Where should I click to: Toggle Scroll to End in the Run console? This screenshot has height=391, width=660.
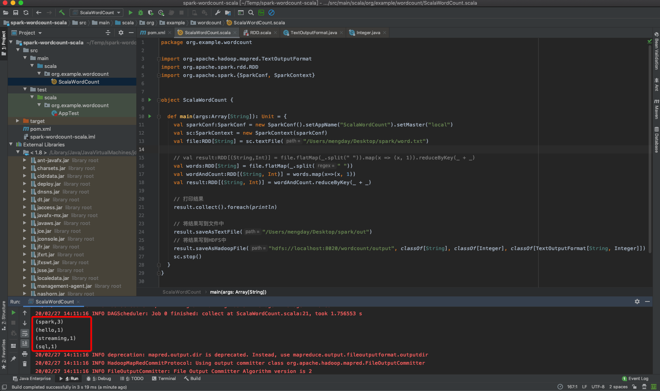[25, 343]
